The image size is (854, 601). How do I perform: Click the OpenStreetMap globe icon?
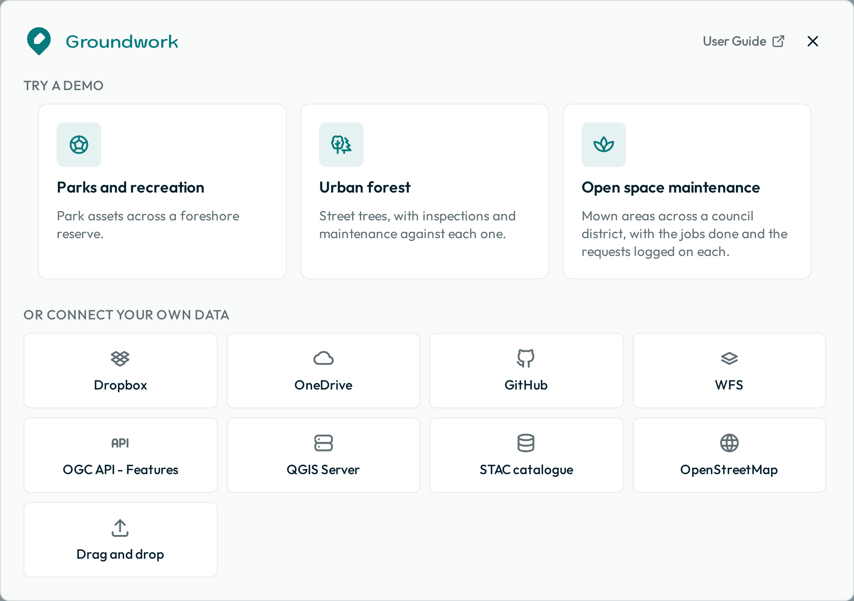pyautogui.click(x=729, y=443)
